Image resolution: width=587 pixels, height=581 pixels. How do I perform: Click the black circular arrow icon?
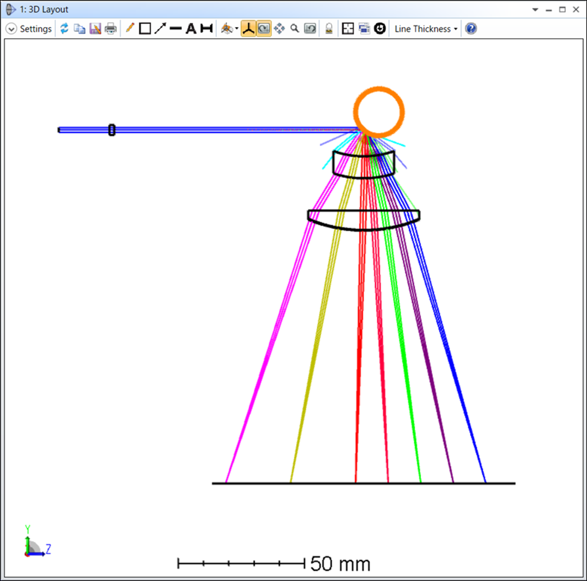[x=380, y=28]
